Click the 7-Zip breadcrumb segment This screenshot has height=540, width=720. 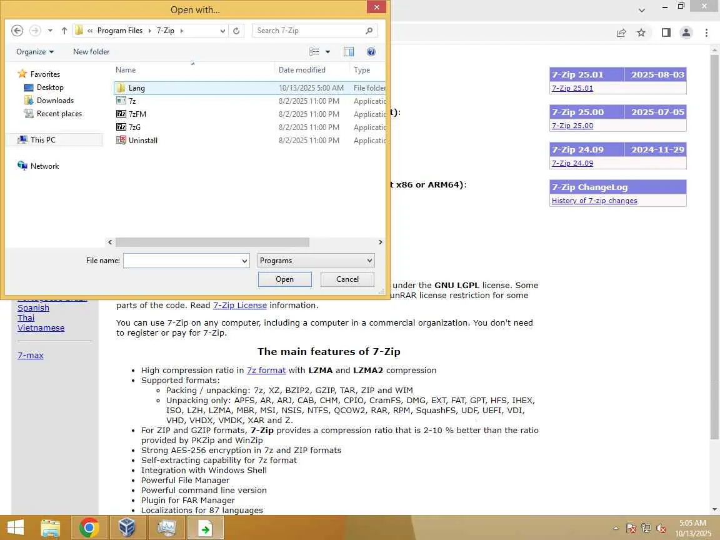pos(165,31)
